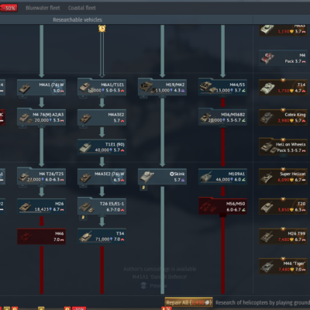Screen dimensions: 310x310
Task: Select the premium Cobra King card
Action: tap(283, 118)
